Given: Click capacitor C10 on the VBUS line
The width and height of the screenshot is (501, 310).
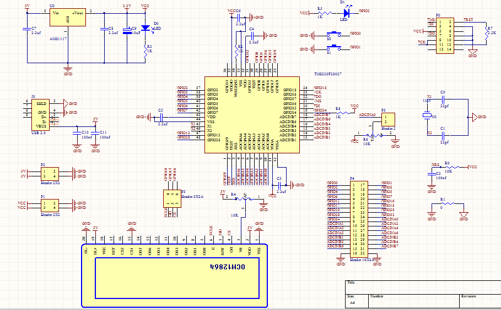Looking at the screenshot, I should click(x=77, y=132).
